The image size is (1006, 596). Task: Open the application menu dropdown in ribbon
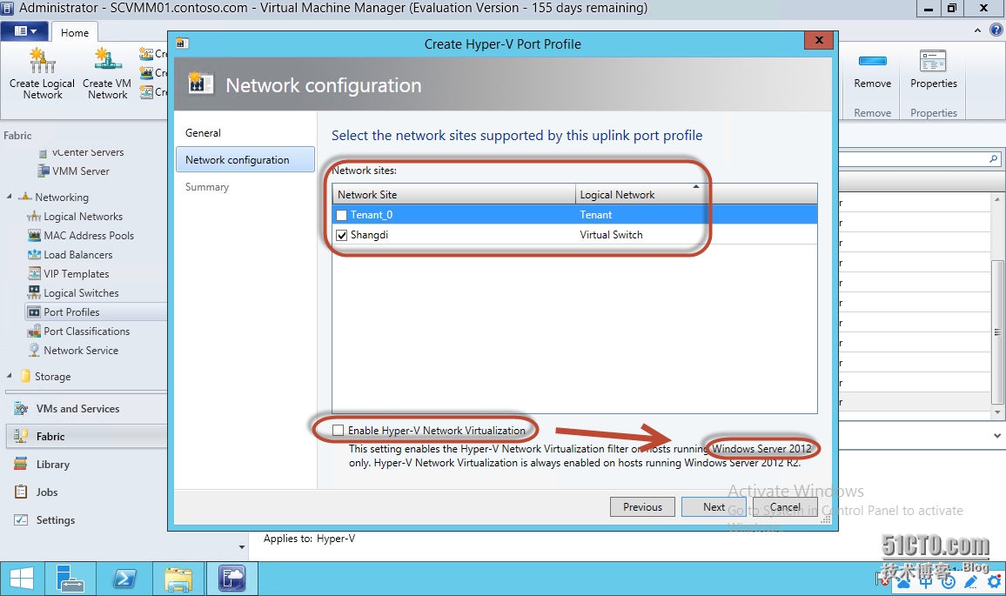25,30
